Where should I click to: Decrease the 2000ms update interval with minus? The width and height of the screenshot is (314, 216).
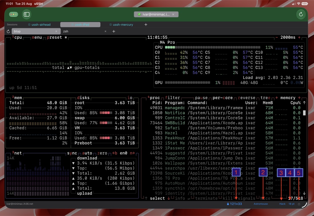(277, 37)
